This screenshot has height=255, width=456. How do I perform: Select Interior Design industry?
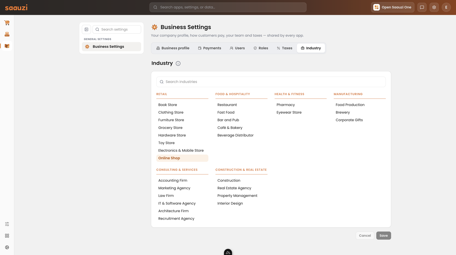point(241,203)
